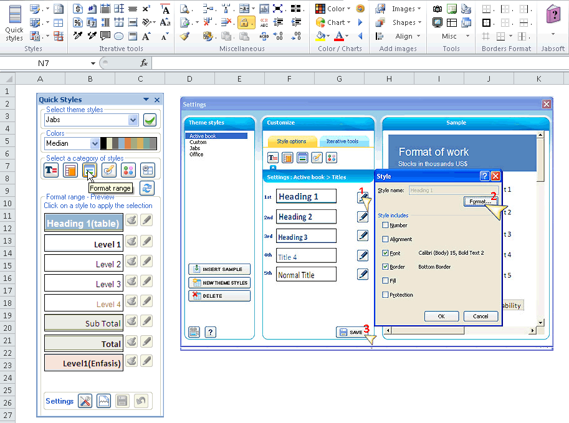Open the Settings tools wrench icon
The width and height of the screenshot is (569, 423).
(x=85, y=401)
